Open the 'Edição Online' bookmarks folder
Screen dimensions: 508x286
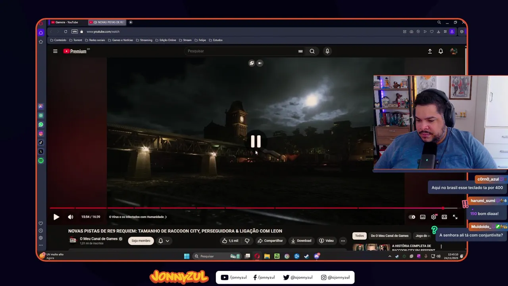(x=166, y=40)
